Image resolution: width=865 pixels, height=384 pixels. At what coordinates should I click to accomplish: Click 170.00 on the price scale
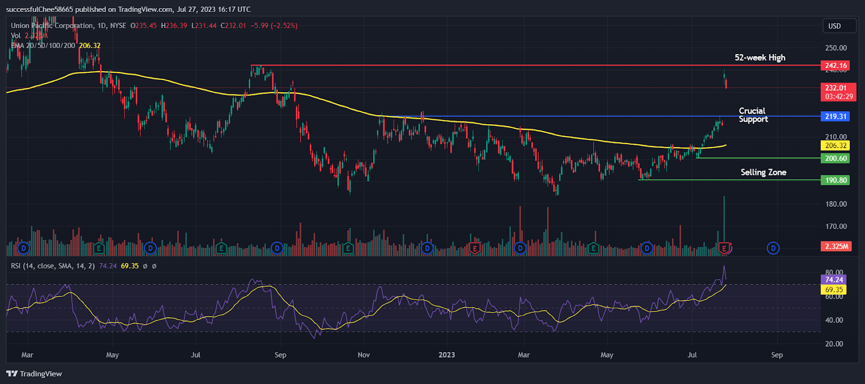[x=836, y=226]
